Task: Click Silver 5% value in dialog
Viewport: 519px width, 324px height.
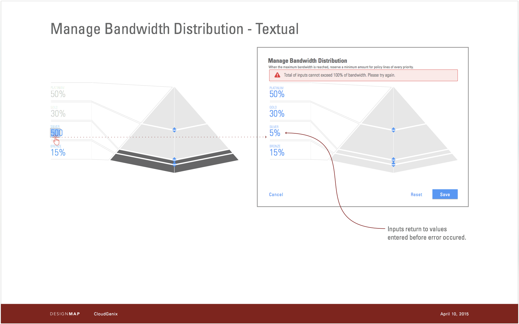Action: pos(275,133)
